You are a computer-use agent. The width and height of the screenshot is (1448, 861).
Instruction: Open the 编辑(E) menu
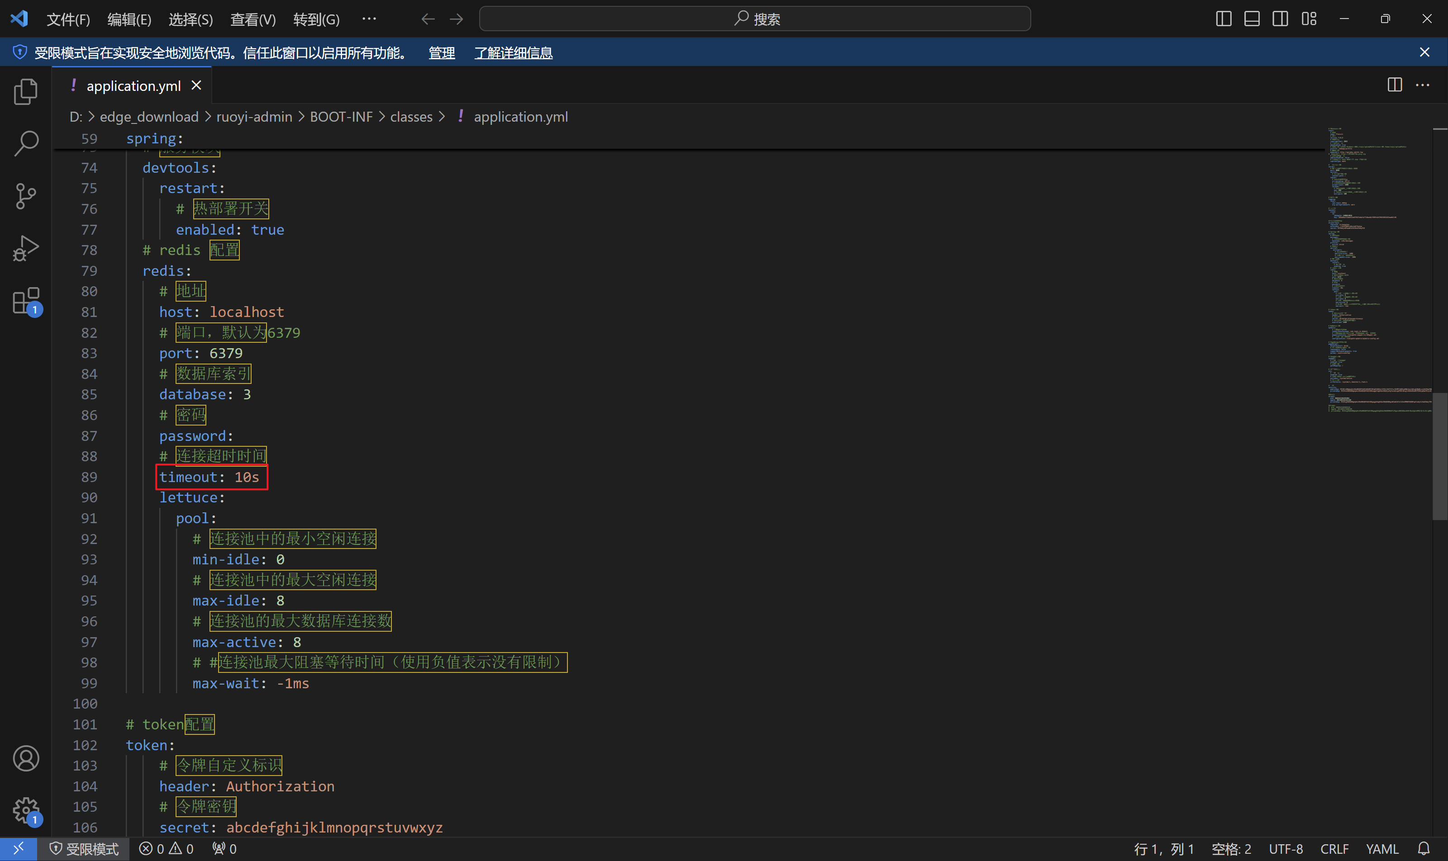pos(129,19)
